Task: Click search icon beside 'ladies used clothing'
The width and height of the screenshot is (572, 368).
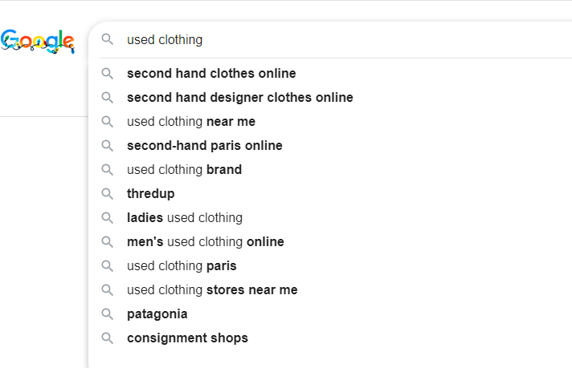Action: coord(108,218)
